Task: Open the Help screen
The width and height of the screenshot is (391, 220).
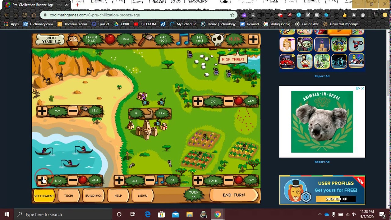Action: [118, 196]
